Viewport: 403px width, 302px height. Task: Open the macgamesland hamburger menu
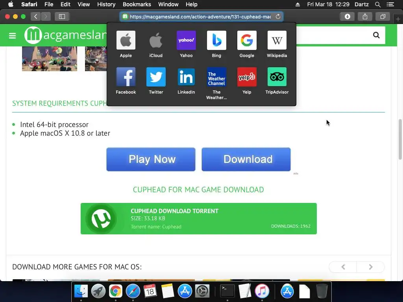pyautogui.click(x=12, y=35)
